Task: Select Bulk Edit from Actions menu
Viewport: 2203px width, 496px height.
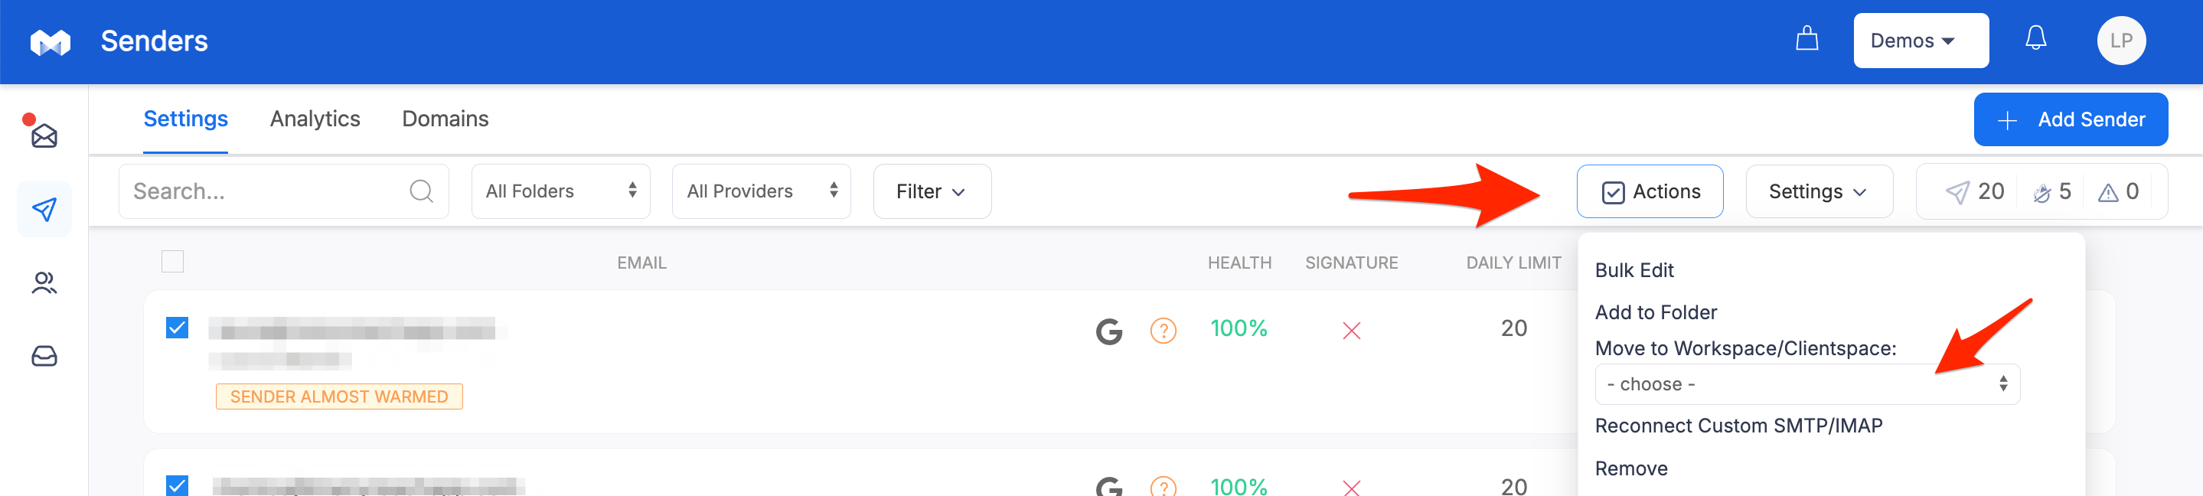Action: pos(1633,270)
